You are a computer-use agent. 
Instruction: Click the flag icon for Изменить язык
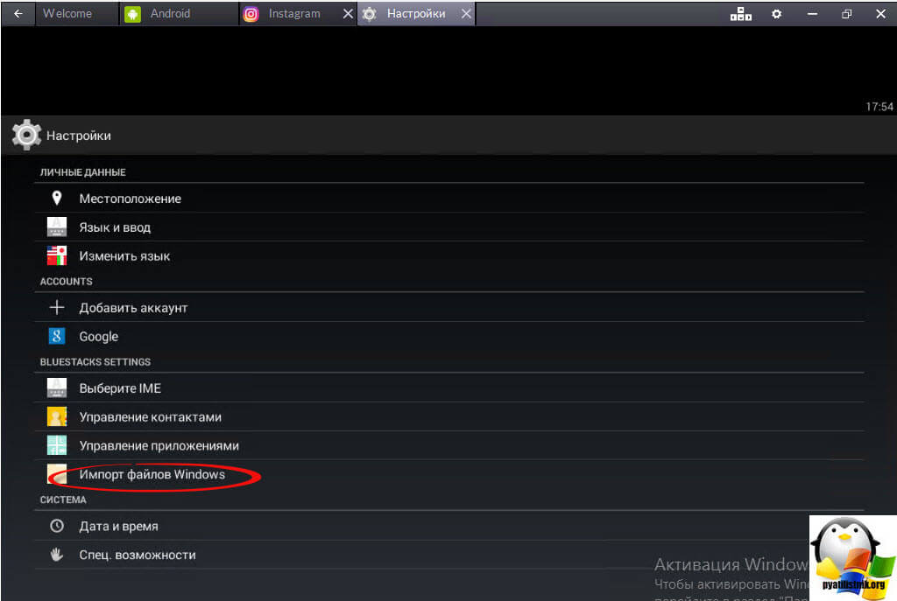(x=57, y=256)
